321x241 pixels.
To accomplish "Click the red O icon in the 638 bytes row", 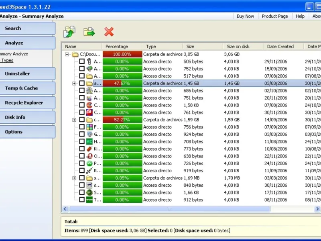I will [89, 156].
